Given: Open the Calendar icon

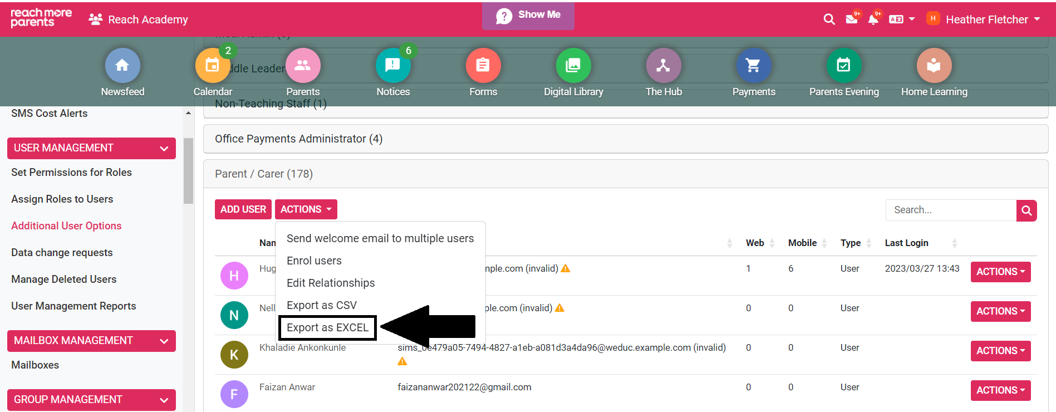Looking at the screenshot, I should [212, 66].
